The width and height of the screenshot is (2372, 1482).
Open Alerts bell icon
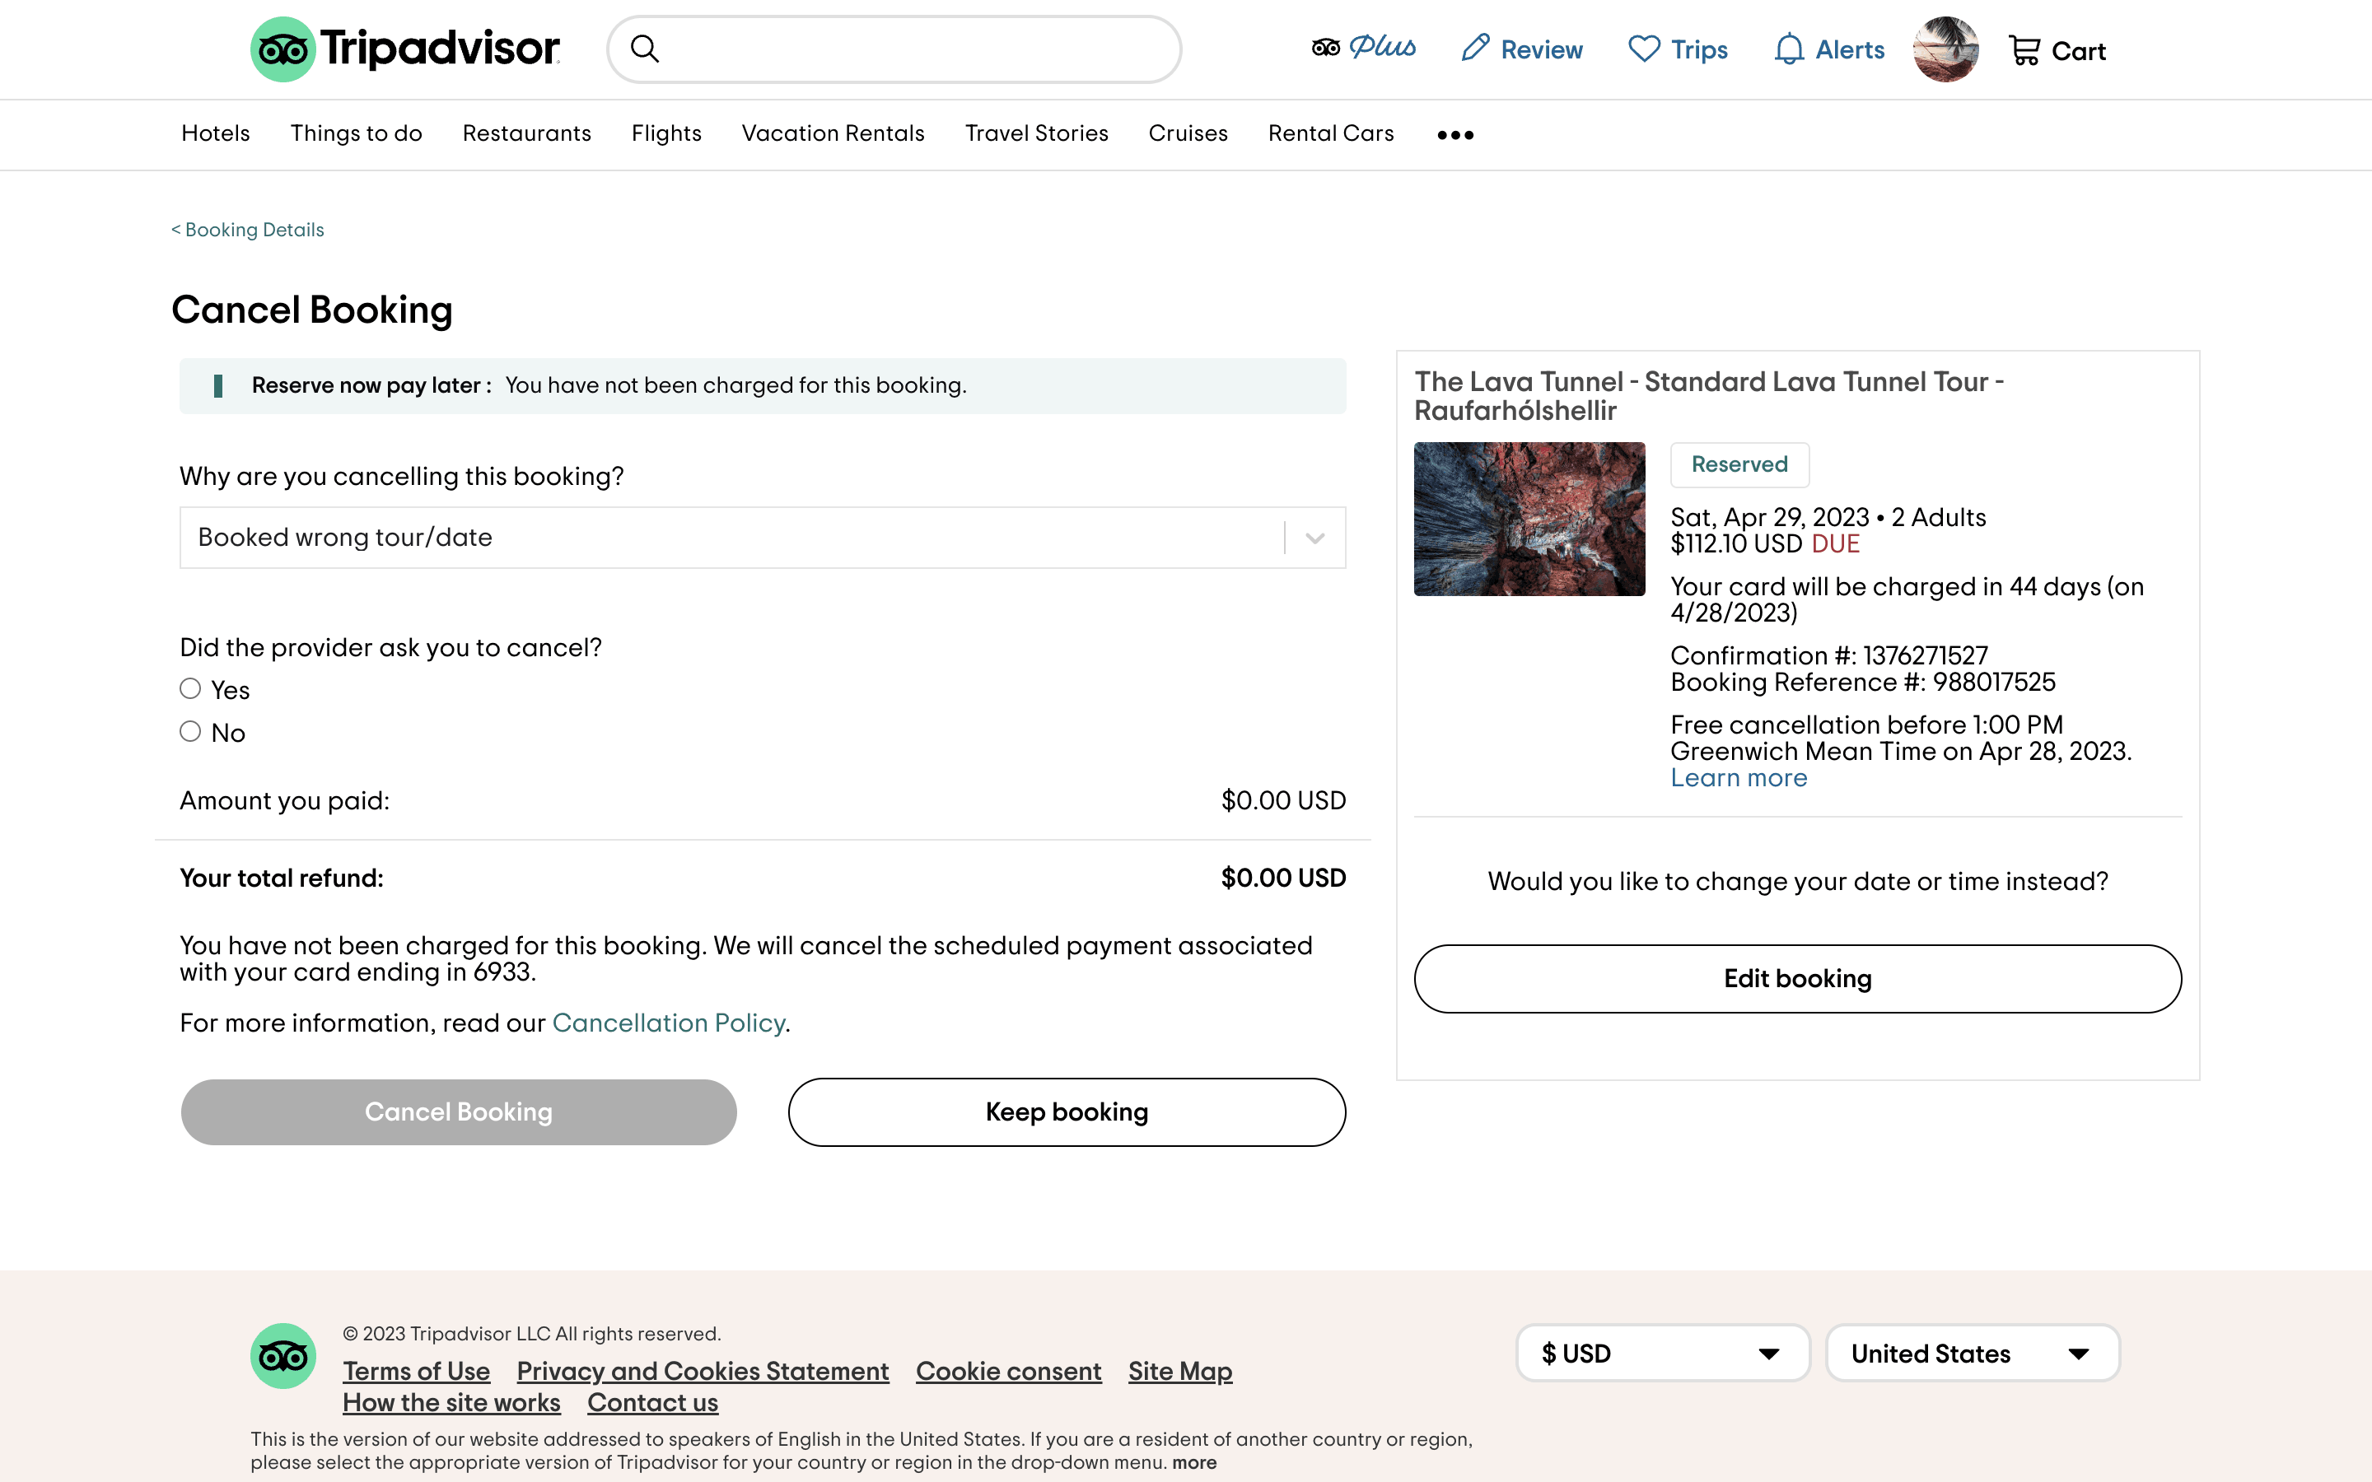point(1789,49)
